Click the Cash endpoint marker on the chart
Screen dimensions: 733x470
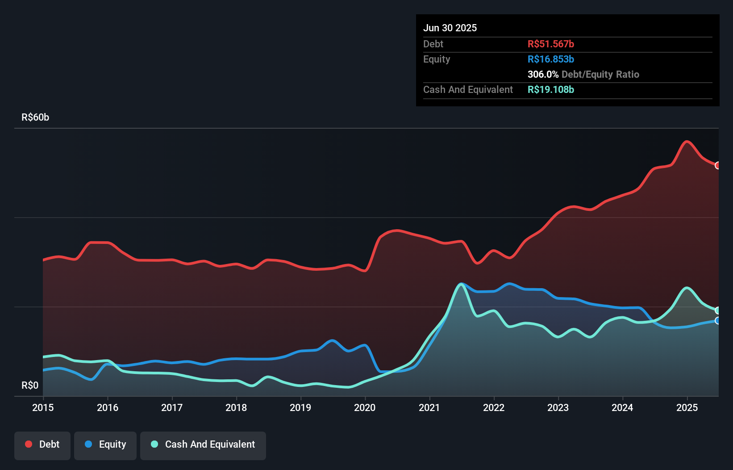[x=718, y=309]
